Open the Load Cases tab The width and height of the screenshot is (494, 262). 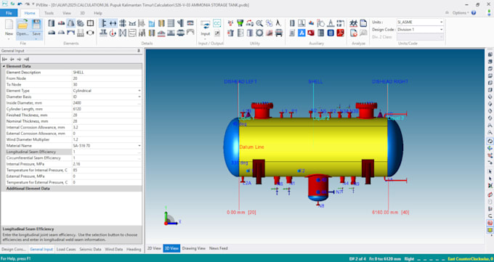coord(66,249)
